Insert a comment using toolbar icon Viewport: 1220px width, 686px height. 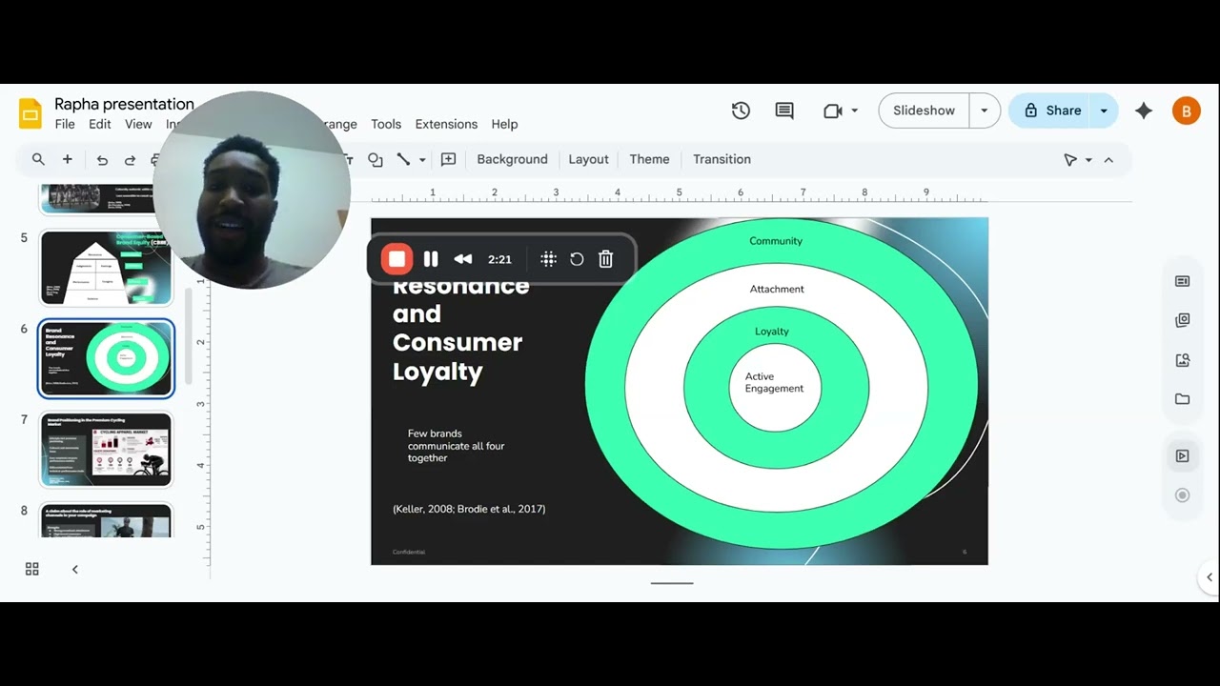click(x=448, y=159)
